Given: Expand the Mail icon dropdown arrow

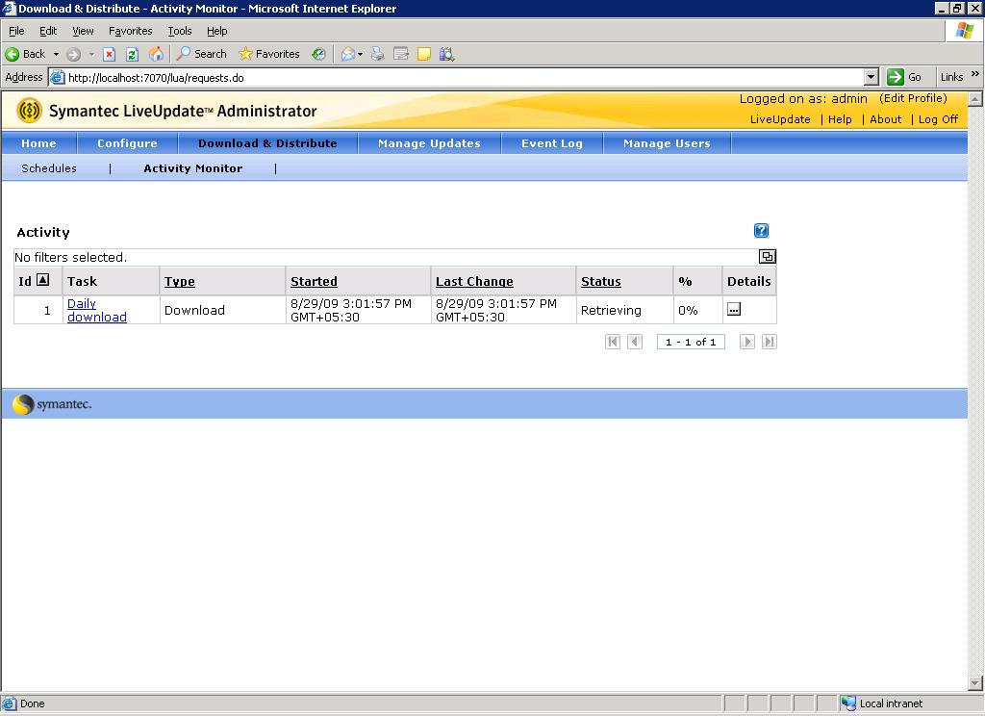Looking at the screenshot, I should [x=360, y=54].
